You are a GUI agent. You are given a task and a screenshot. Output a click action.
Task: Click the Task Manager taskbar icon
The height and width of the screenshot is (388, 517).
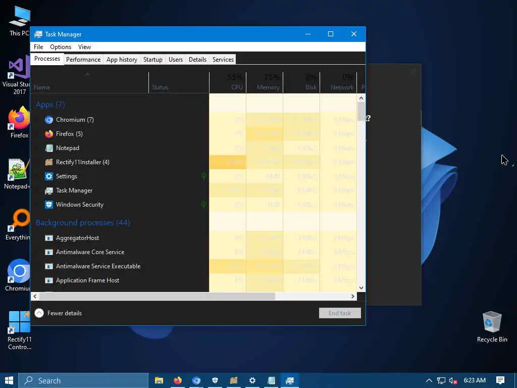[x=290, y=380]
